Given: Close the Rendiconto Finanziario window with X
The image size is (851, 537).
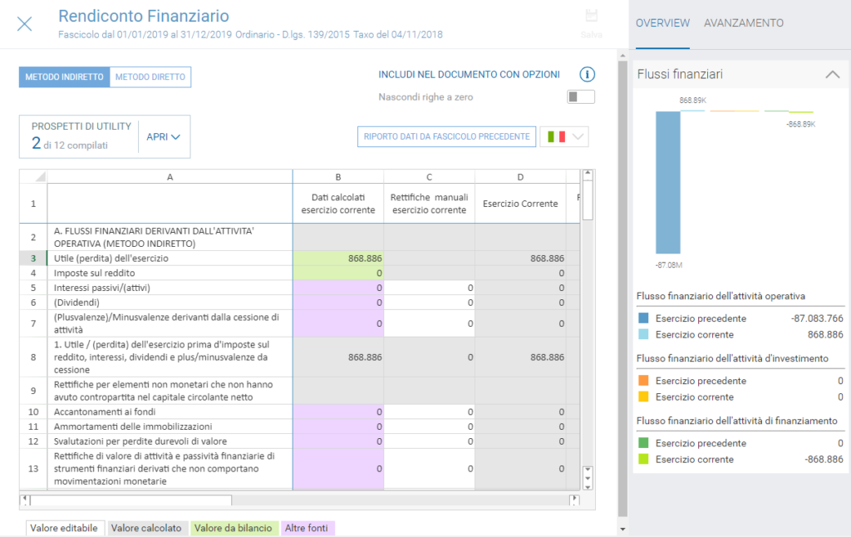Looking at the screenshot, I should (x=24, y=24).
